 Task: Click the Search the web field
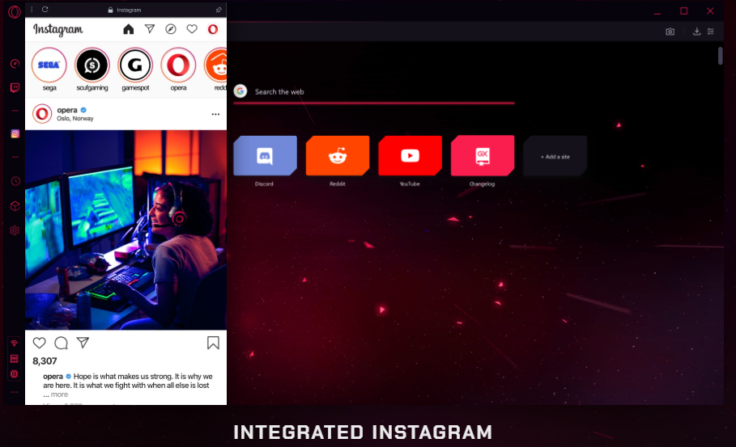coord(373,92)
